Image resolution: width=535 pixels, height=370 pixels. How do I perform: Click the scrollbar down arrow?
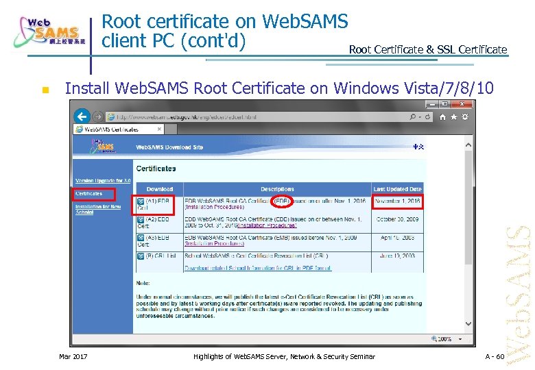[468, 324]
